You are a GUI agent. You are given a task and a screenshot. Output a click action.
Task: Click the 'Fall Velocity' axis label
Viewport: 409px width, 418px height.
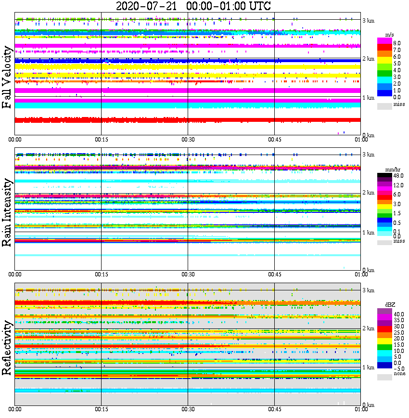tap(7, 78)
